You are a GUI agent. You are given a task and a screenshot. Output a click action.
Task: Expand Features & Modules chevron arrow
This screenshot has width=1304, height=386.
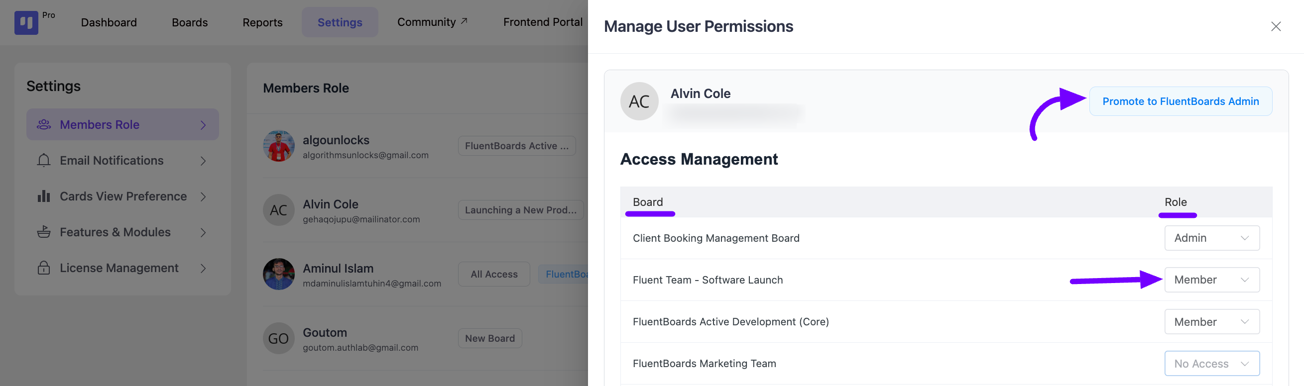pos(203,233)
